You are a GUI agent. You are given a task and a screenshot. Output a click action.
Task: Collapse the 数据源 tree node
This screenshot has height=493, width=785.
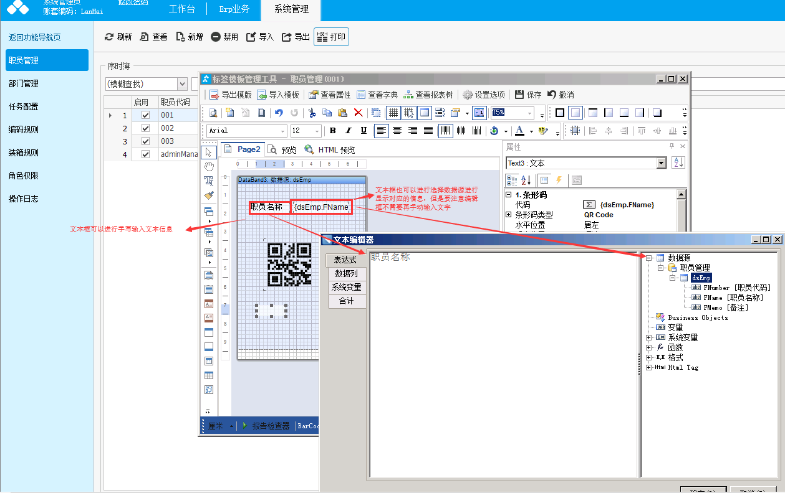649,258
